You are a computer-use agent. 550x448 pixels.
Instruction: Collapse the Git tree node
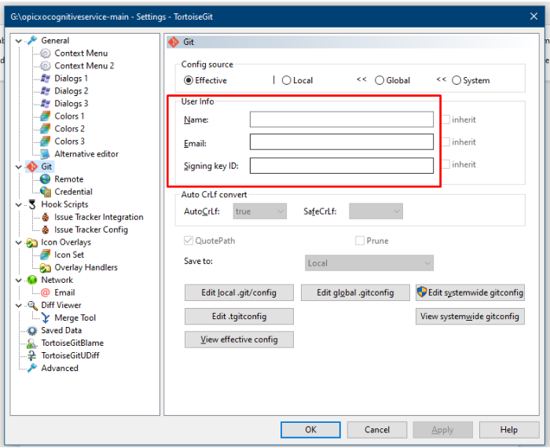[19, 167]
